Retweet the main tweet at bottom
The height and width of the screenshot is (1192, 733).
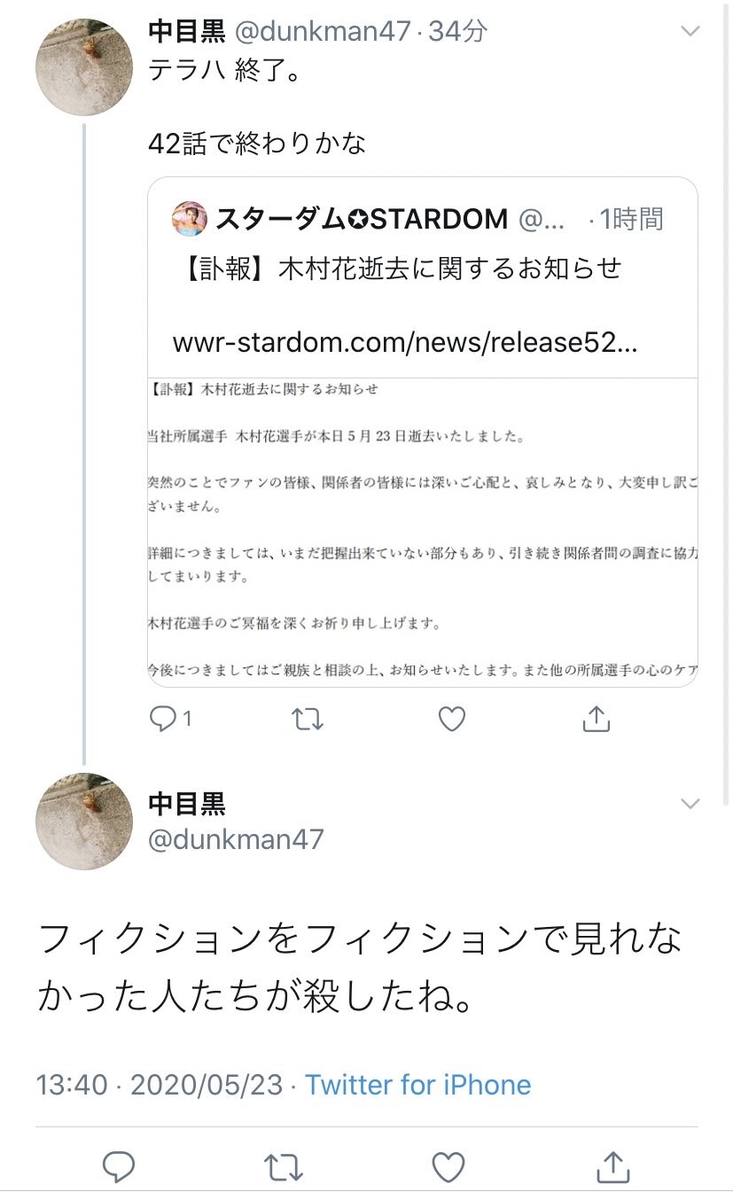coord(284,1168)
